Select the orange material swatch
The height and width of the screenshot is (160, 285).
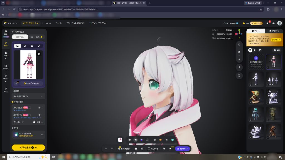tap(161, 140)
